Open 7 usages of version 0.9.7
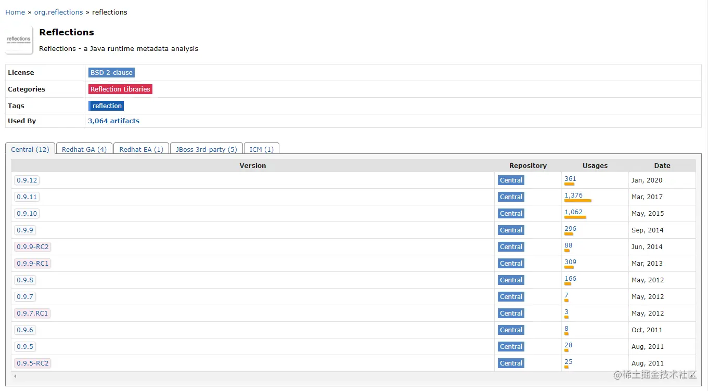This screenshot has height=391, width=708. click(567, 295)
